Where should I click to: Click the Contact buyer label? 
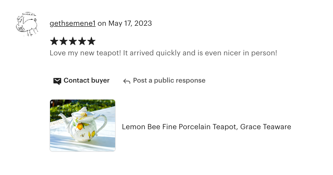86,81
